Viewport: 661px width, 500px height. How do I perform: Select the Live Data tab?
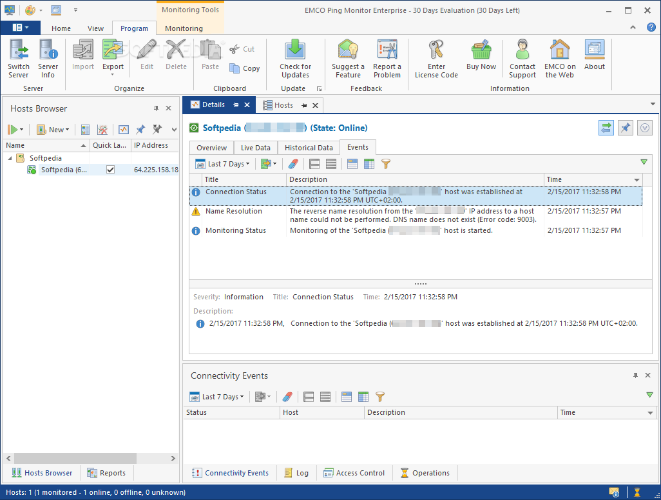tap(256, 148)
